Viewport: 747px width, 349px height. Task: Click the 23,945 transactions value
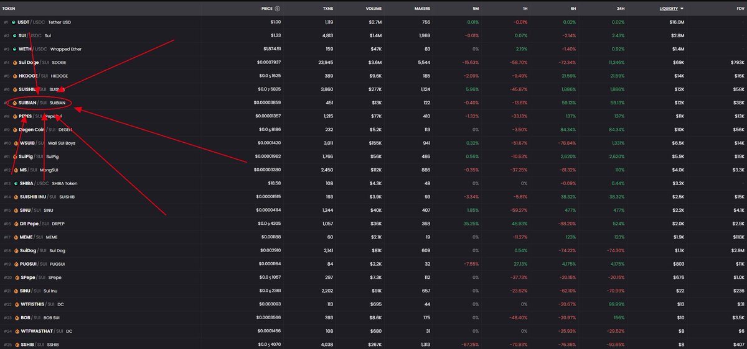tap(324, 62)
